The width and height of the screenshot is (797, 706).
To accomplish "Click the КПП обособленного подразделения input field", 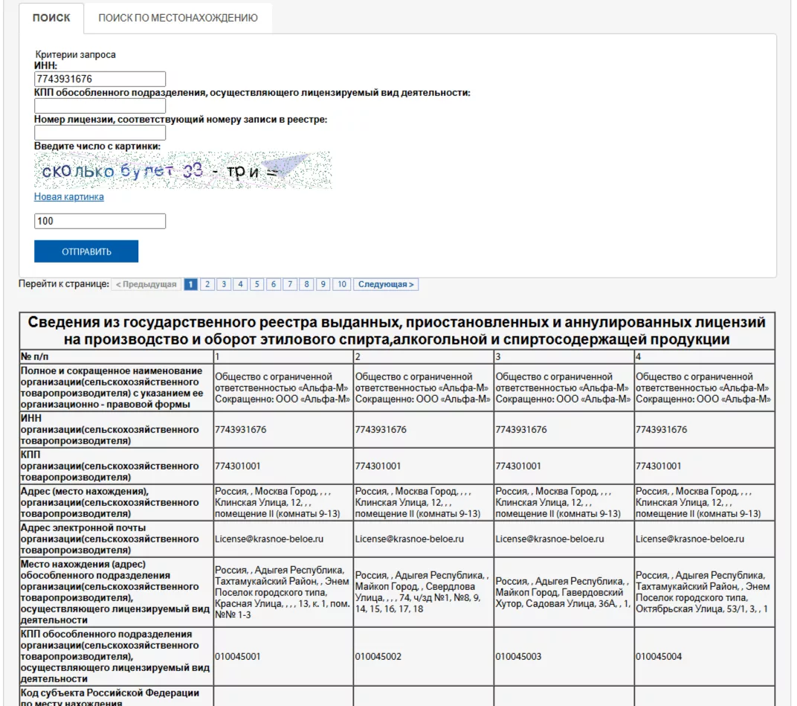I will (x=100, y=106).
